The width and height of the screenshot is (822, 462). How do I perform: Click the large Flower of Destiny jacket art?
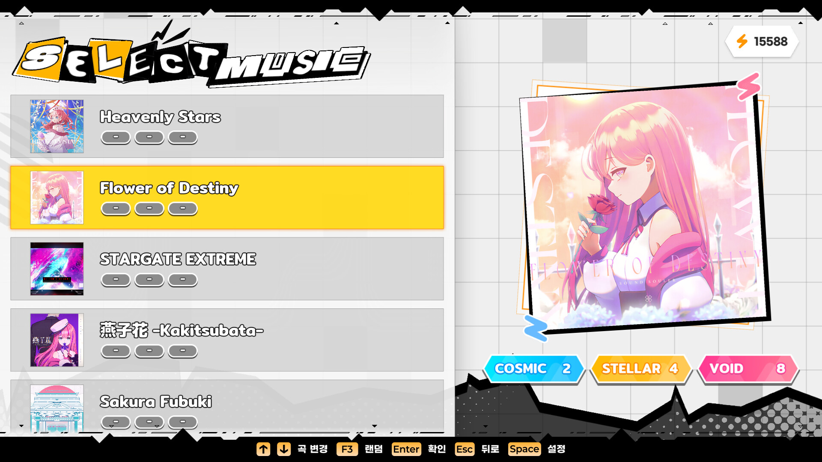click(x=644, y=205)
